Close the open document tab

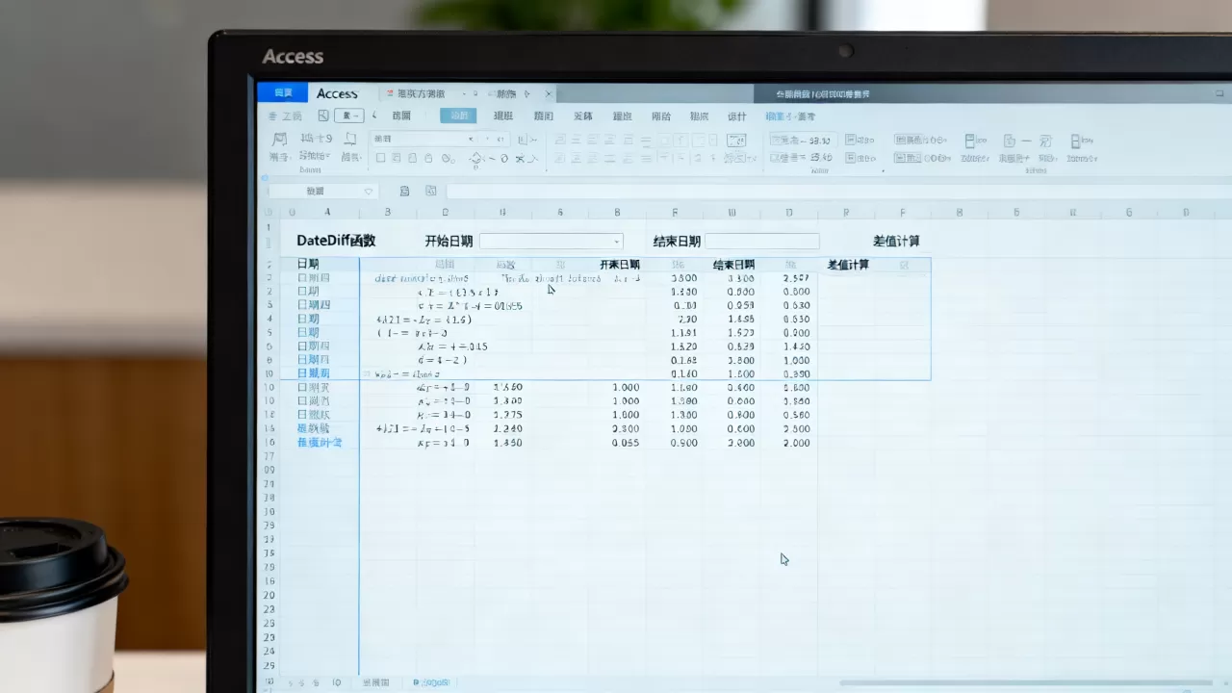pos(549,93)
